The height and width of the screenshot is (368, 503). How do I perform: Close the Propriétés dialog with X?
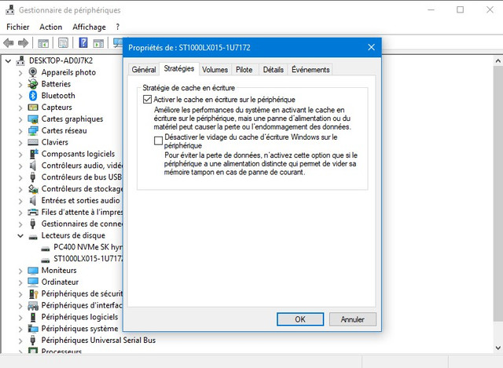point(371,47)
